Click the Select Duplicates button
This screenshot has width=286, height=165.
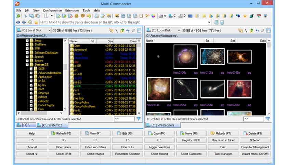click(191, 154)
